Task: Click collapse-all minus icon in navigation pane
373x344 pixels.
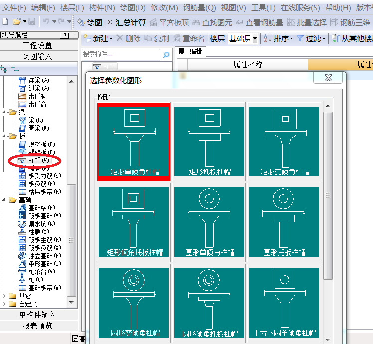Action: click(15, 69)
